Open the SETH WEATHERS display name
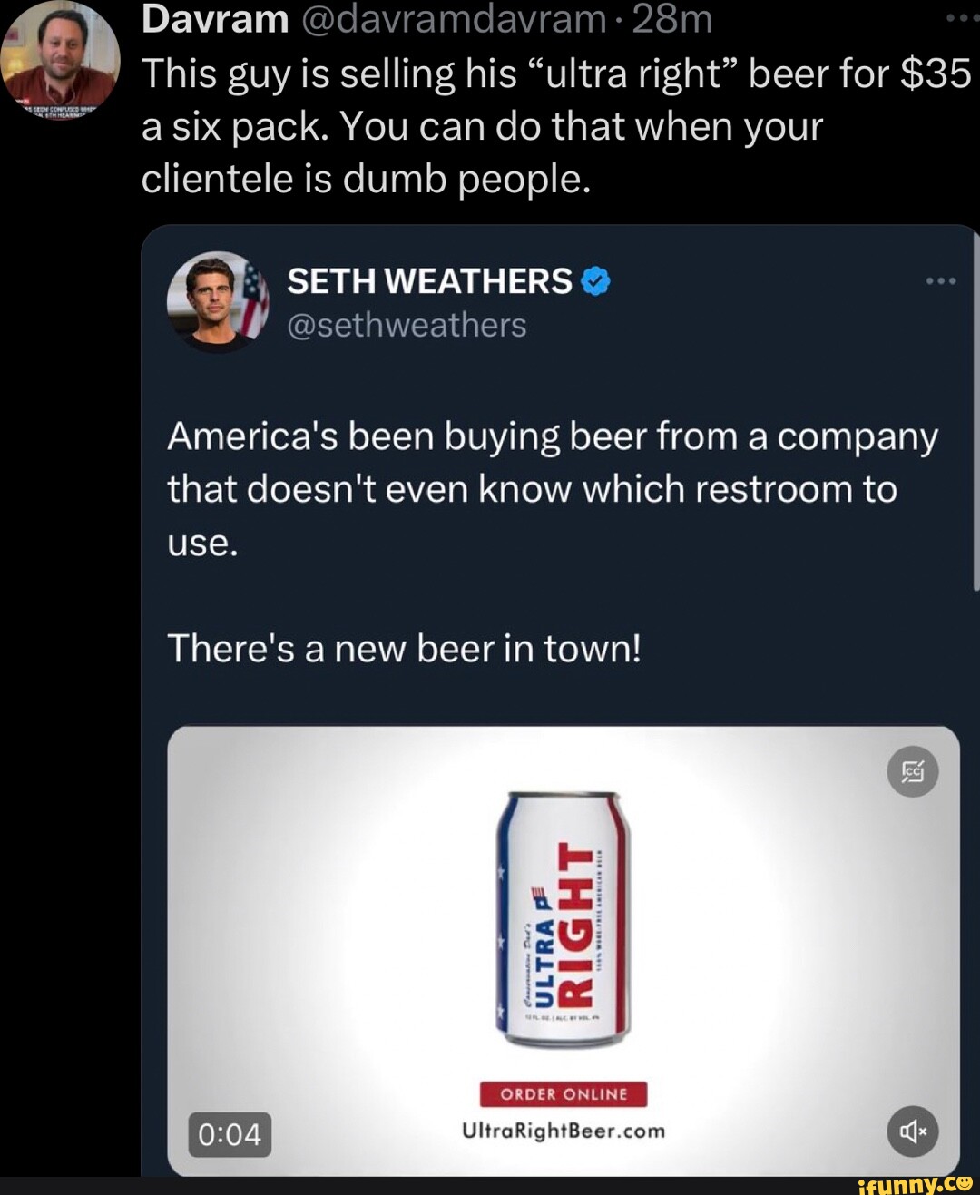Viewport: 980px width, 1195px height. pos(429,282)
